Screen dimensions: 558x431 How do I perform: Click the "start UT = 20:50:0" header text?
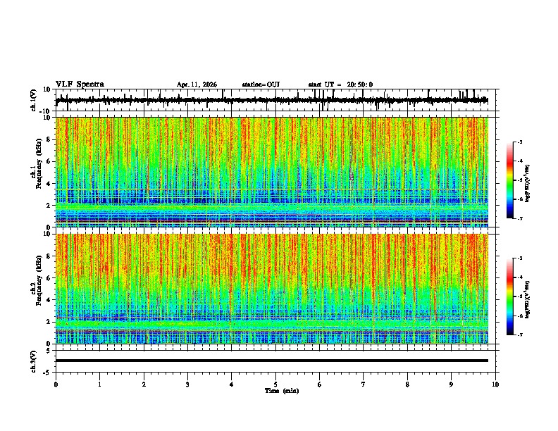[340, 85]
